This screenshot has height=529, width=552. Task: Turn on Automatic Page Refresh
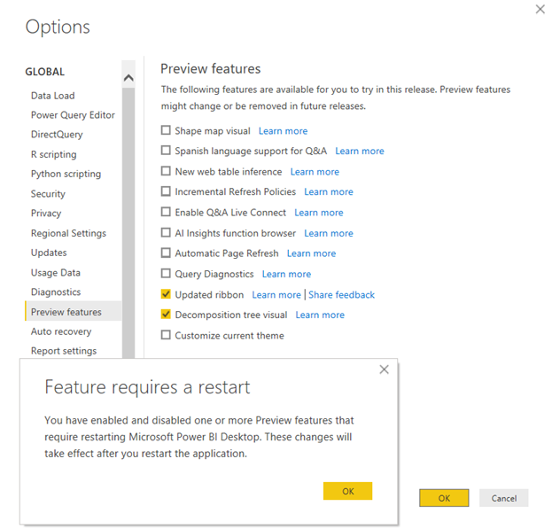[x=166, y=253]
